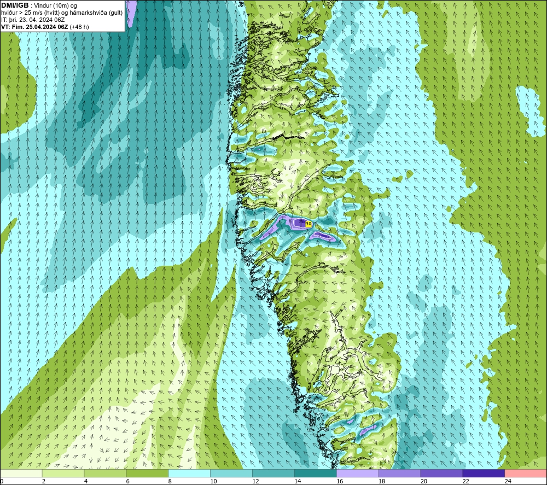Click the 10–12 m/s legend swatch
547x485 pixels.
pos(231,473)
